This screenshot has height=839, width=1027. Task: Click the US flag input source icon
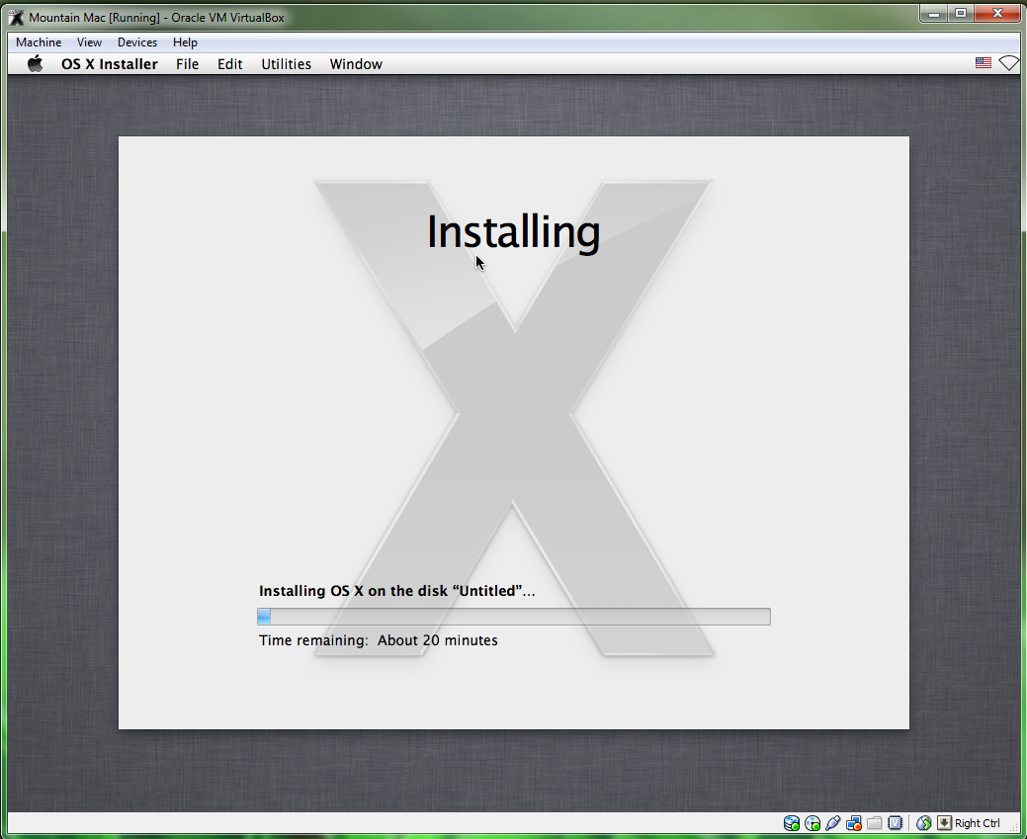click(983, 63)
